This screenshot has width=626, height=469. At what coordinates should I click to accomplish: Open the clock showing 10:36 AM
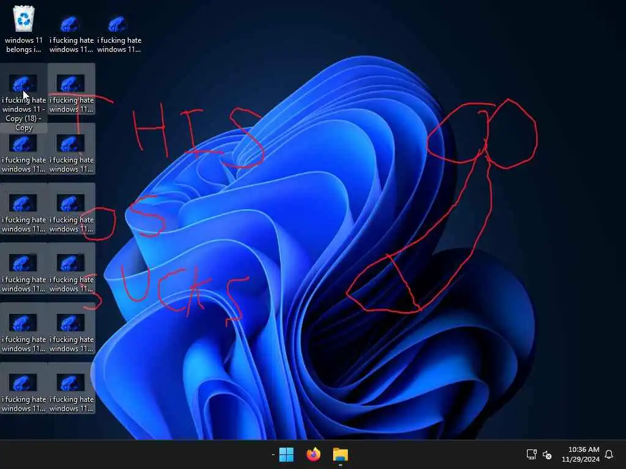[581, 454]
